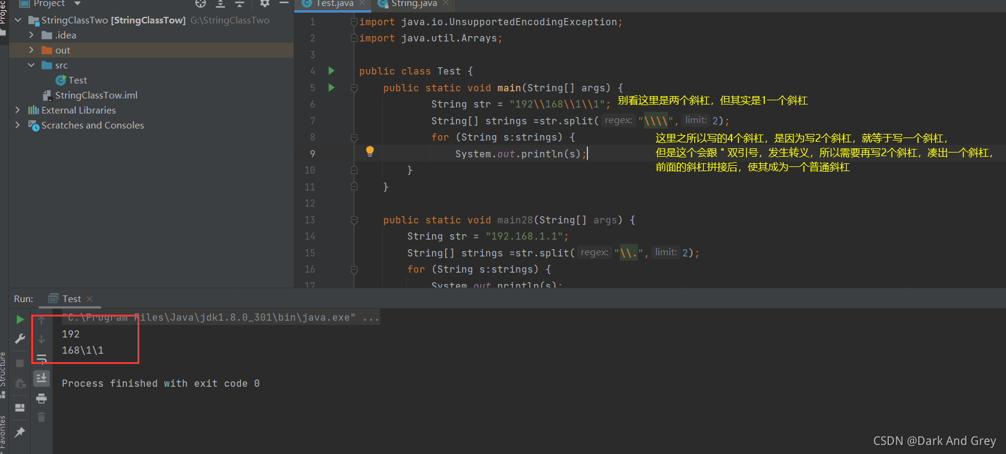
Task: Toggle Scroll to End in Run console
Action: [41, 378]
